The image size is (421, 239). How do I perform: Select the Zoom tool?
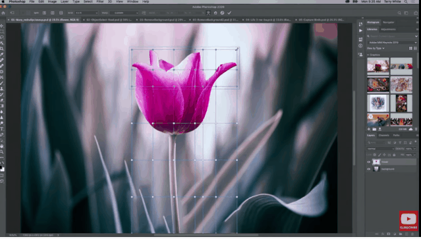click(x=2, y=152)
